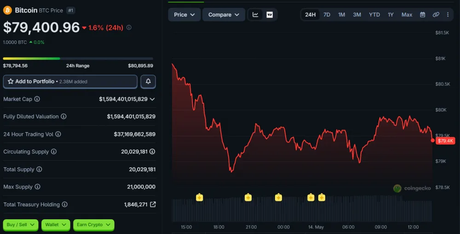The image size is (460, 234).
Task: Click the $79.4K current price label
Action: 445,140
